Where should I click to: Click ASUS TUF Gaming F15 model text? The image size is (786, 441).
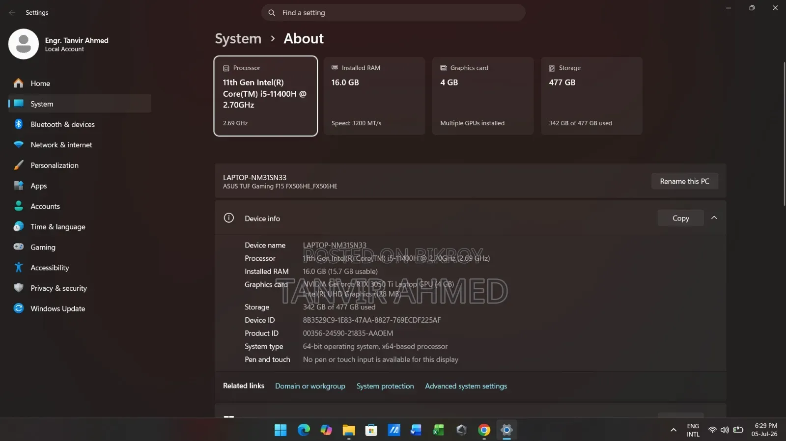point(280,187)
